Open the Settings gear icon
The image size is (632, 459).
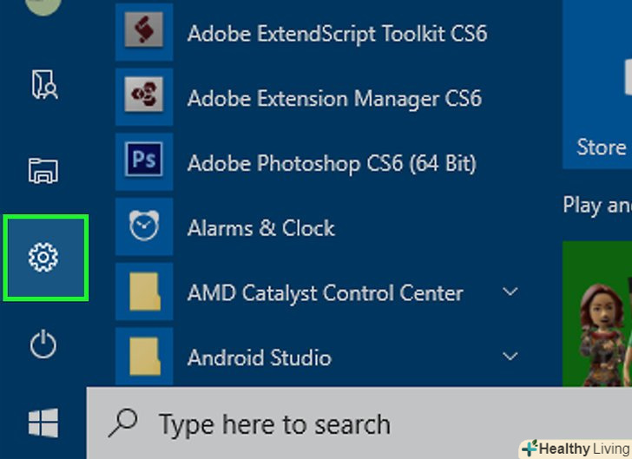click(x=43, y=258)
